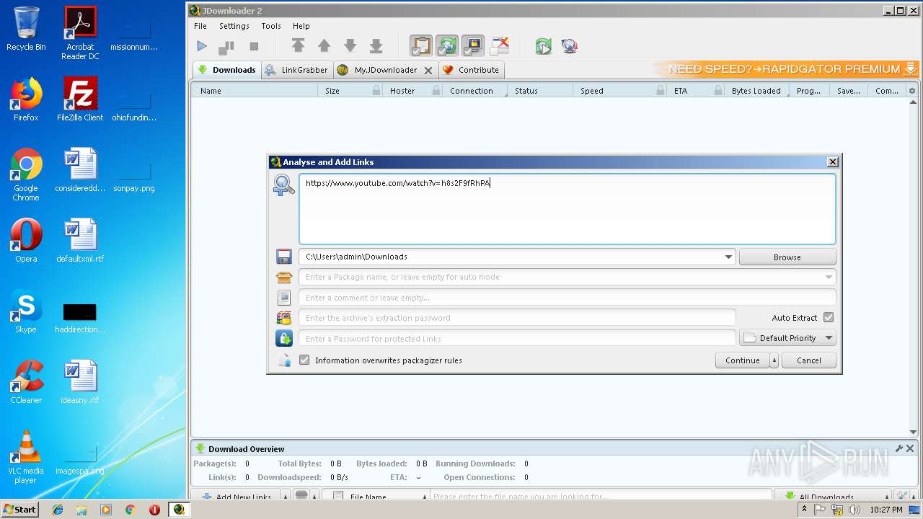Move selection to top arrow icon

pyautogui.click(x=298, y=46)
